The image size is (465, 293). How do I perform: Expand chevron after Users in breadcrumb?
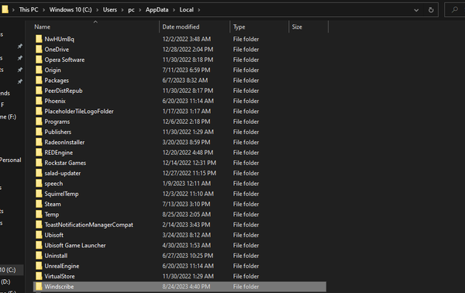click(122, 10)
